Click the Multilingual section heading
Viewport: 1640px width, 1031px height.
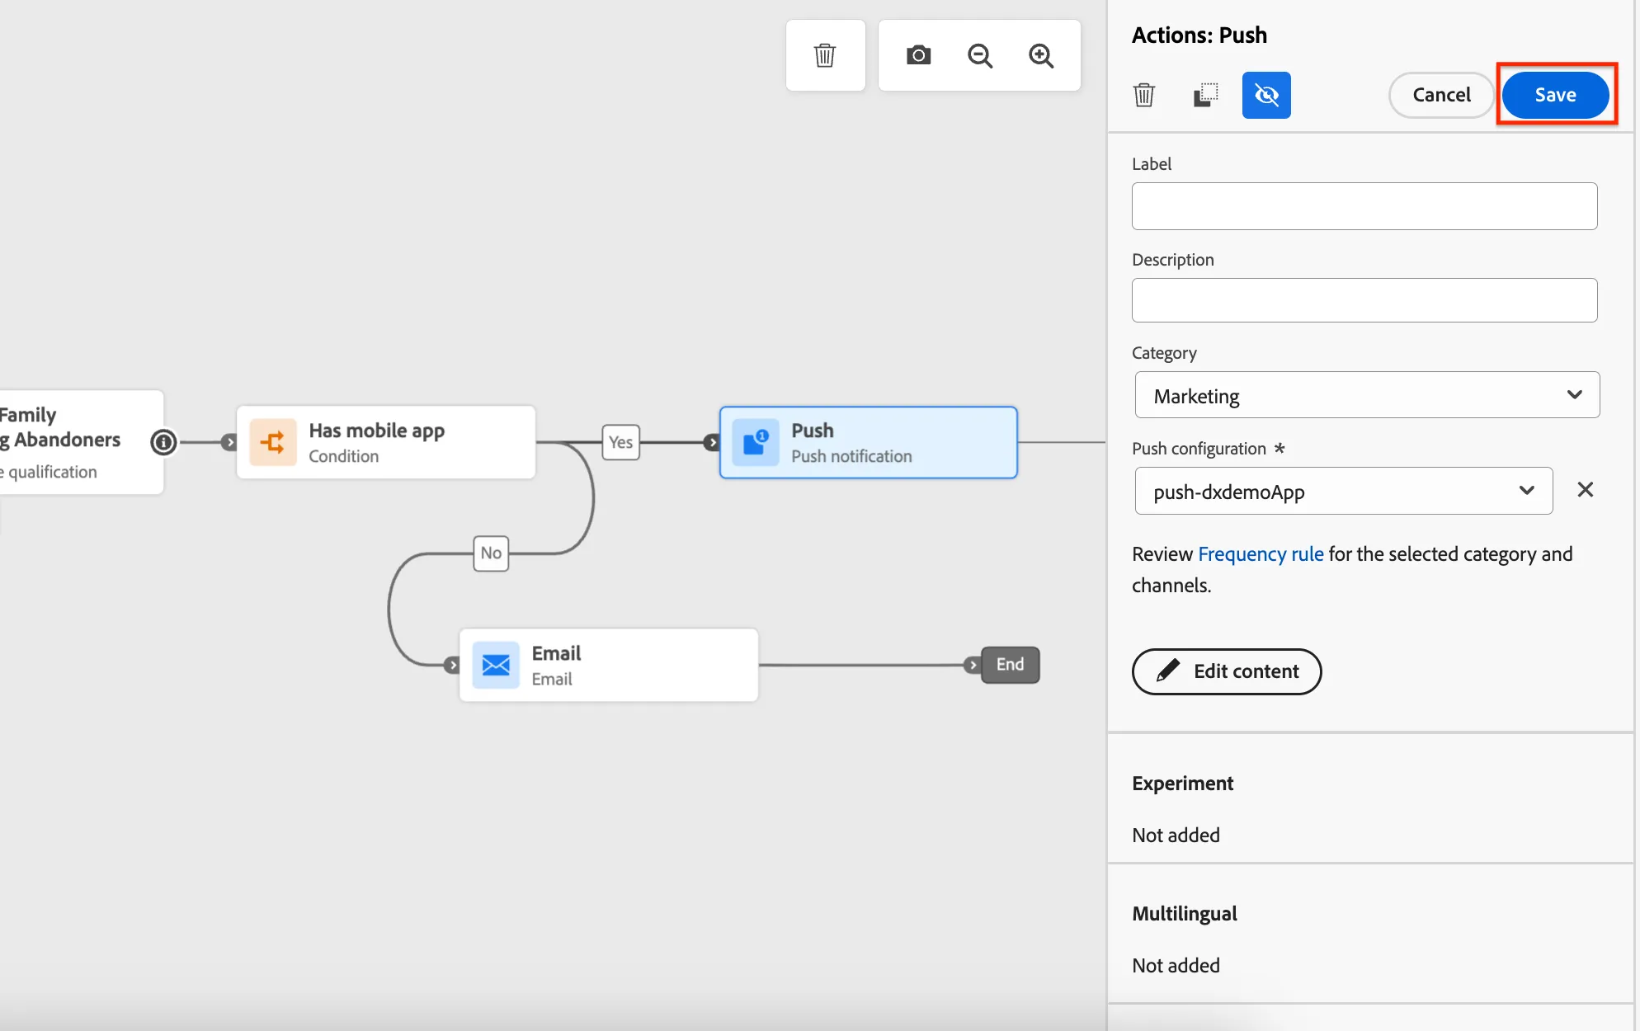(1184, 913)
